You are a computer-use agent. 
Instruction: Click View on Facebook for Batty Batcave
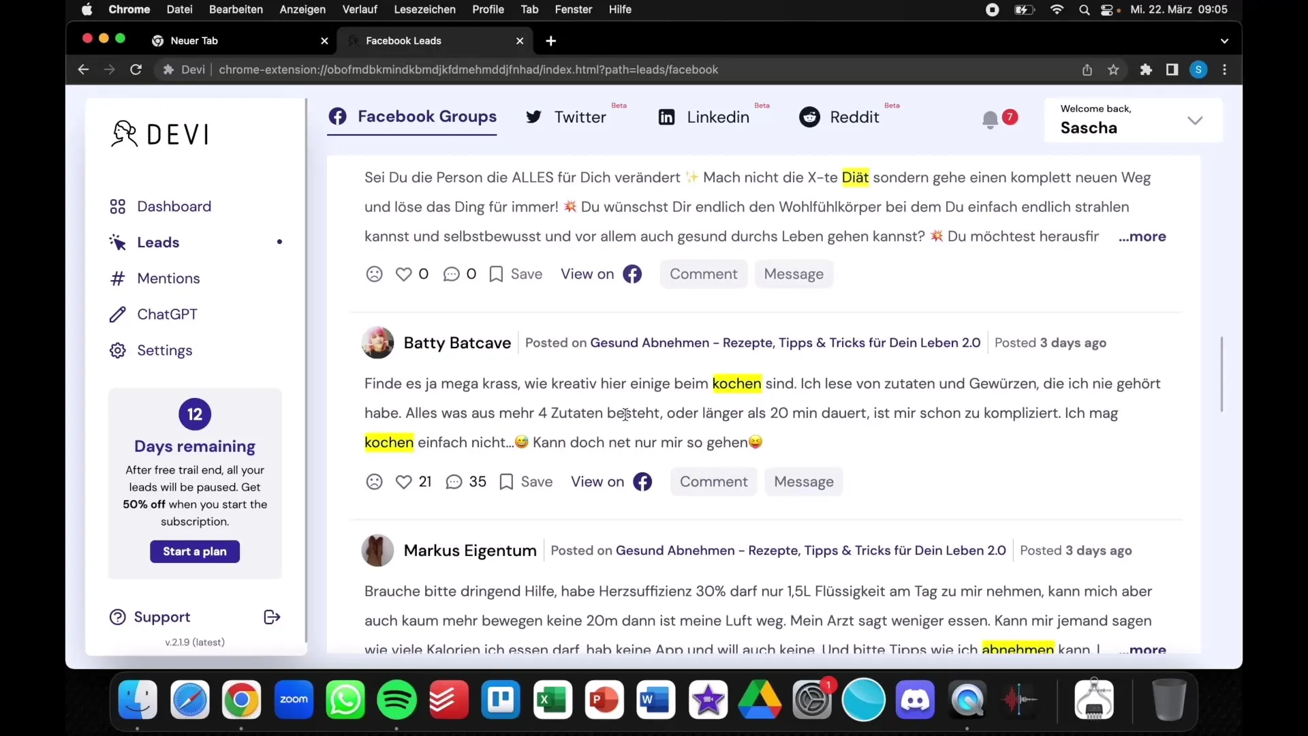tap(612, 480)
